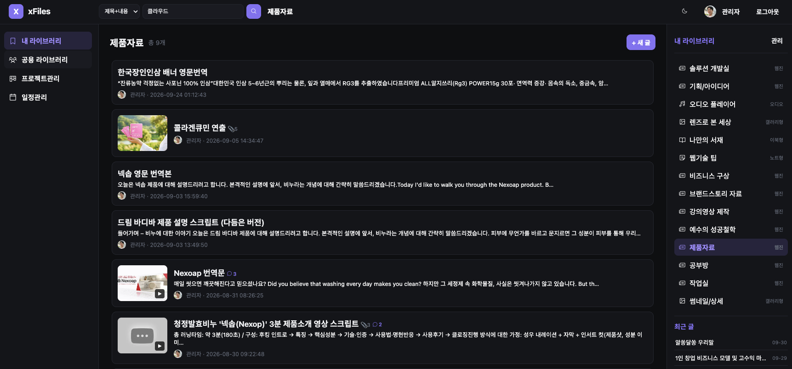
Task: Click the board icon for 제품자료
Action: (682, 247)
